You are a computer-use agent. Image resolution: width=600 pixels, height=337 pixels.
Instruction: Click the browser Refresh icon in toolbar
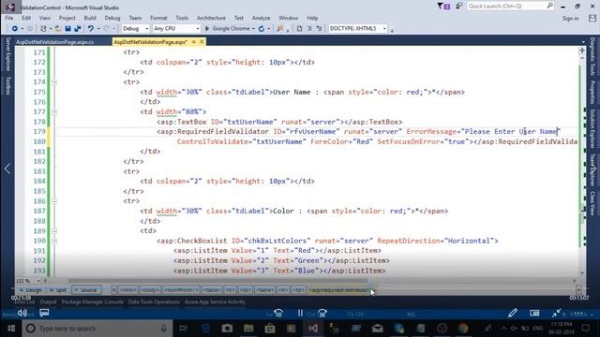pyautogui.click(x=262, y=29)
